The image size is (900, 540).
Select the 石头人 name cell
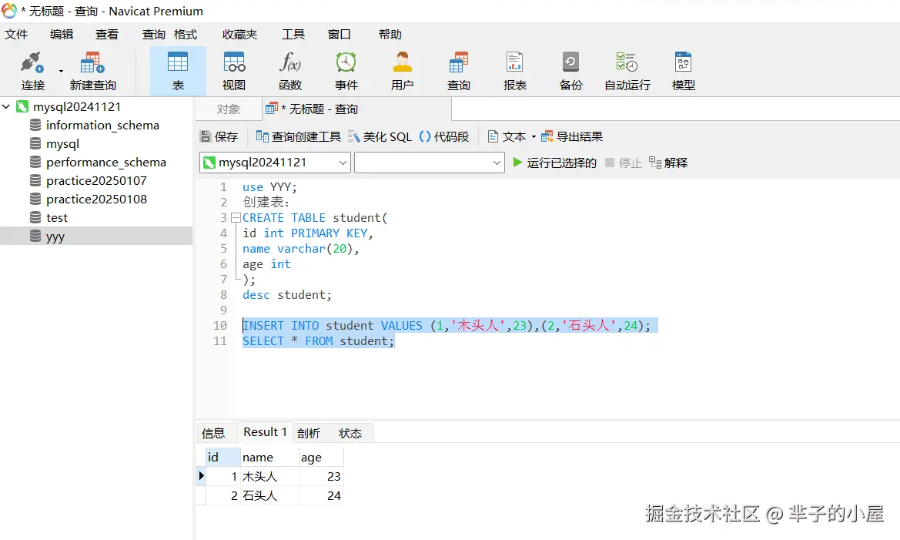click(269, 496)
